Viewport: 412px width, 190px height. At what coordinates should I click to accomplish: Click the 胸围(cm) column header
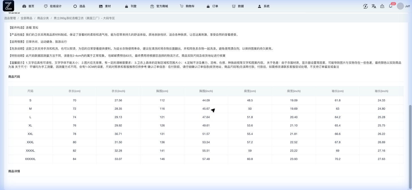point(162,91)
